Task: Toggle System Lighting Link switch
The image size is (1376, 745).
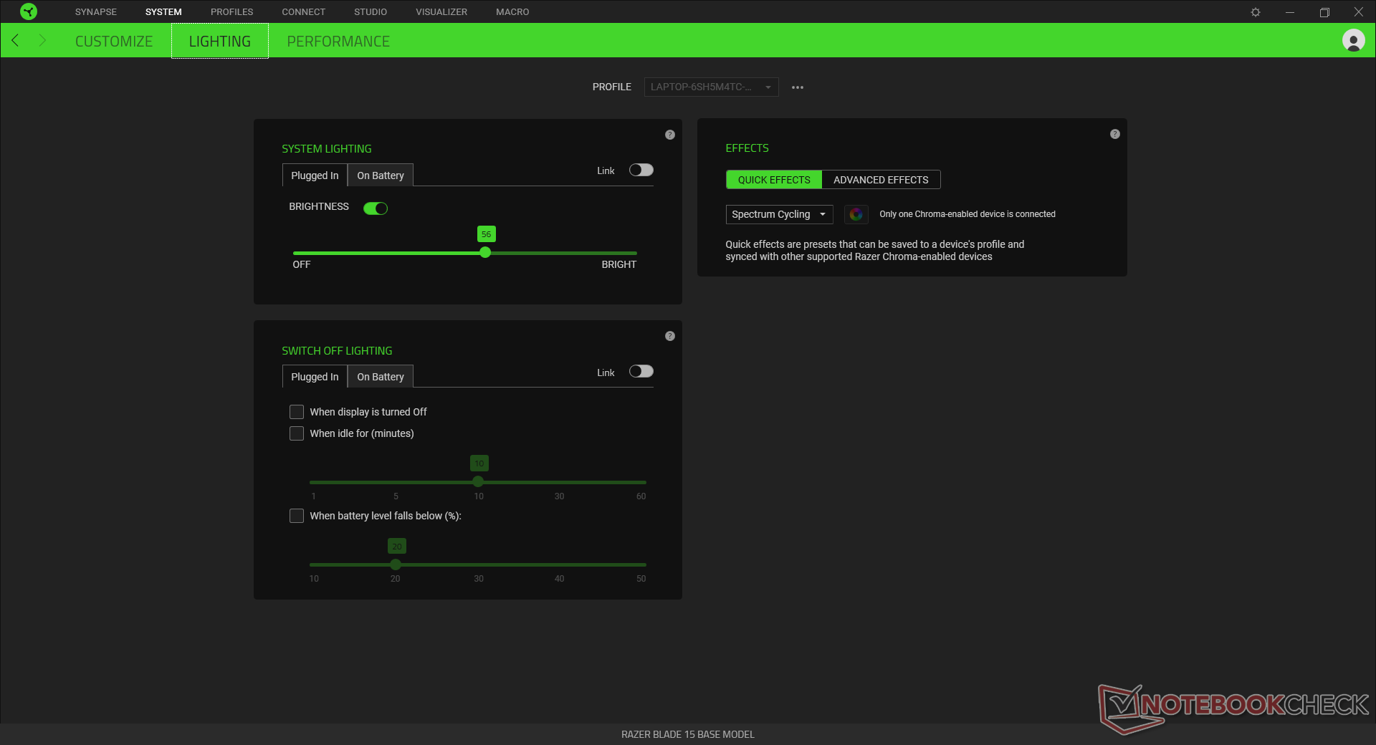Action: point(641,170)
